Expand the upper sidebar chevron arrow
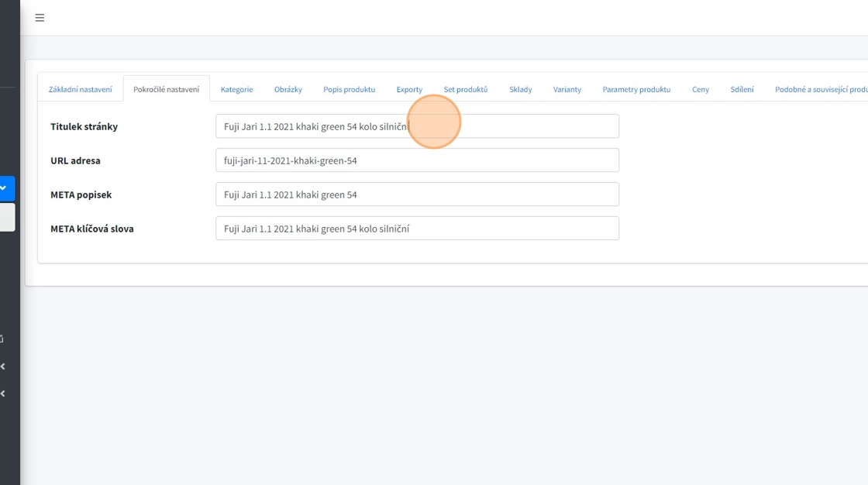868x485 pixels. (3, 366)
